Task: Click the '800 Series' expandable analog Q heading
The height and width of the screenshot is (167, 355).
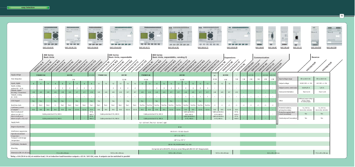Action: click(x=170, y=56)
